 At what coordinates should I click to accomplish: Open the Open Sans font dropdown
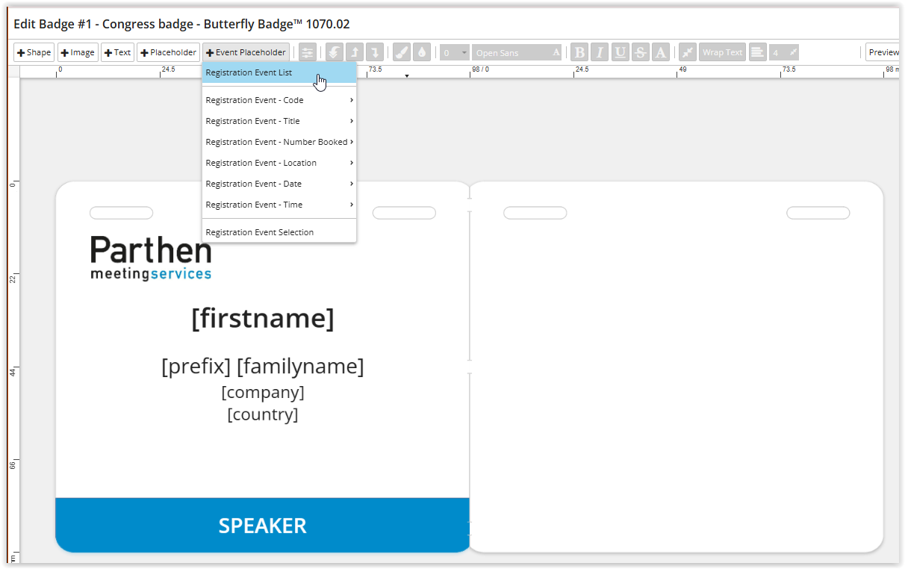pos(517,53)
